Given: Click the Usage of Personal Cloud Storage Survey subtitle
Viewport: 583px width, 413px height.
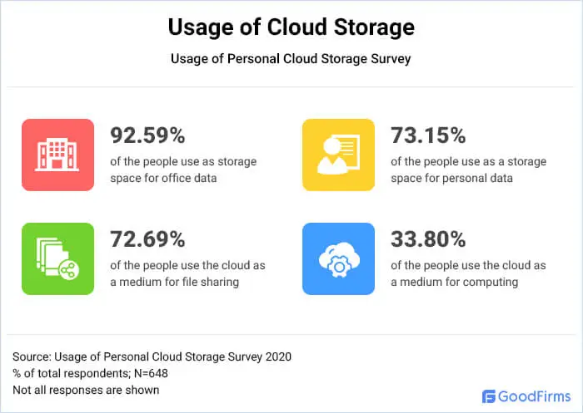Looking at the screenshot, I should 291,59.
